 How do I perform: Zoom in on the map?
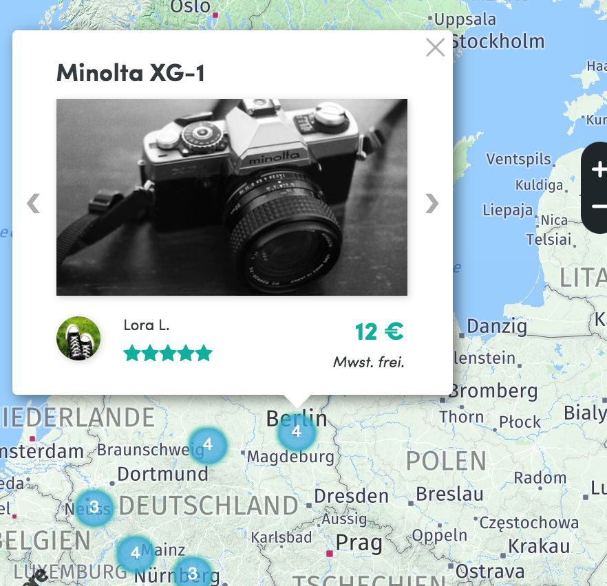599,169
